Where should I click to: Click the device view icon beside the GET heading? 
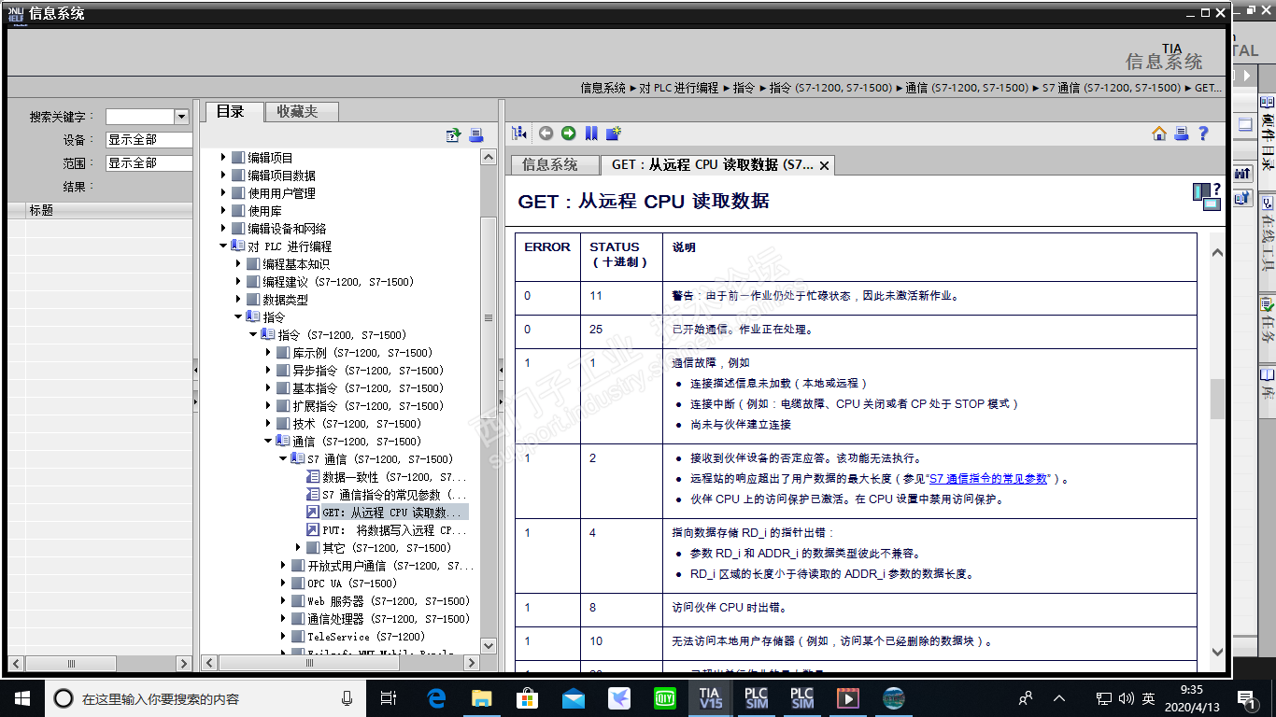(1206, 197)
